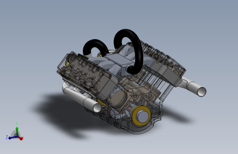Click the green Y axis arrow of the orientation triad
This screenshot has width=238, height=154.
point(17,132)
